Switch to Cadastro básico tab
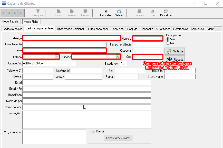 [13, 29]
